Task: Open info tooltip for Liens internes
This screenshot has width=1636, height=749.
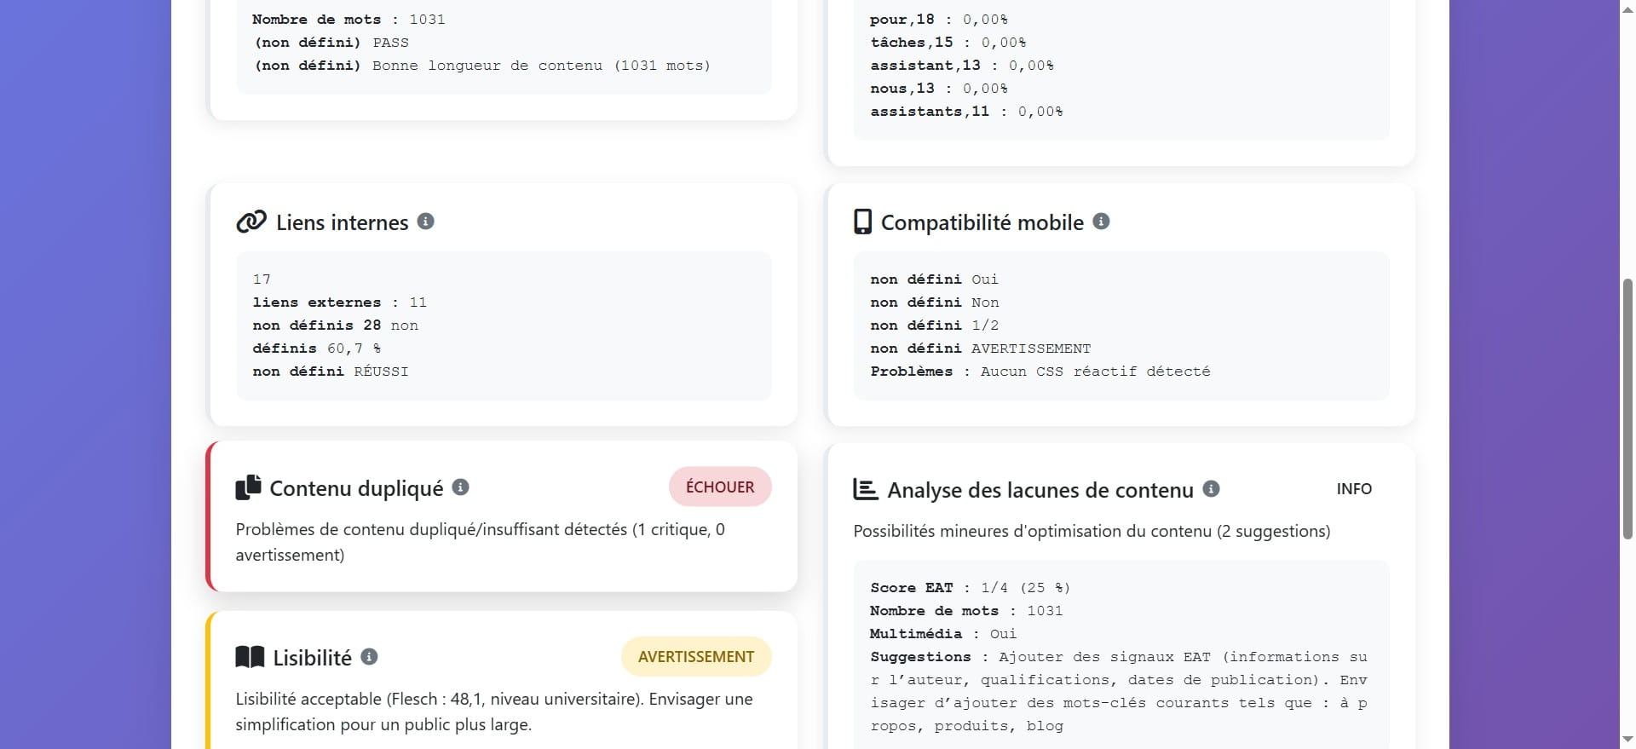Action: pyautogui.click(x=426, y=222)
